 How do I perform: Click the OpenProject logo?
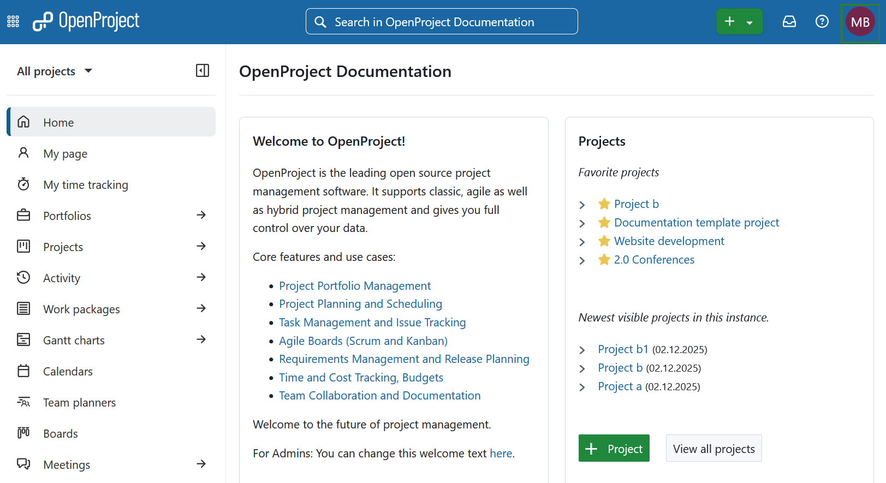coord(86,21)
